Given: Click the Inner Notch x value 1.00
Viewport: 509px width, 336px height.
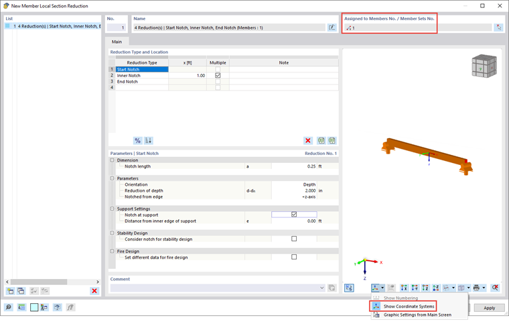Looking at the screenshot, I should pyautogui.click(x=188, y=75).
